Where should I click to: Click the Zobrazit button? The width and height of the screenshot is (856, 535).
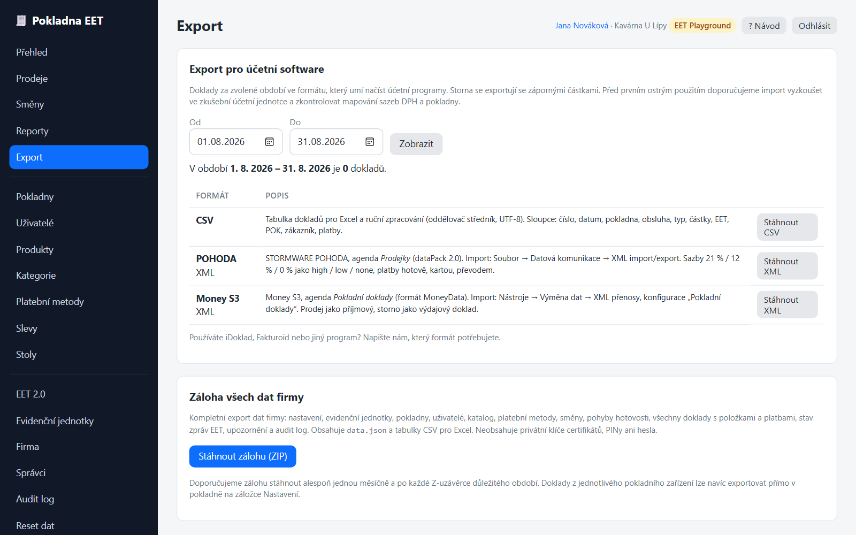tap(416, 144)
